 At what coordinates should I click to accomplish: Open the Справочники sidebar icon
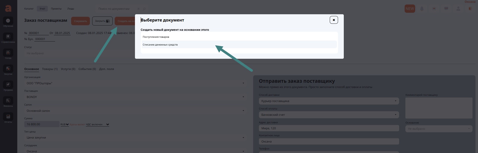point(8,38)
